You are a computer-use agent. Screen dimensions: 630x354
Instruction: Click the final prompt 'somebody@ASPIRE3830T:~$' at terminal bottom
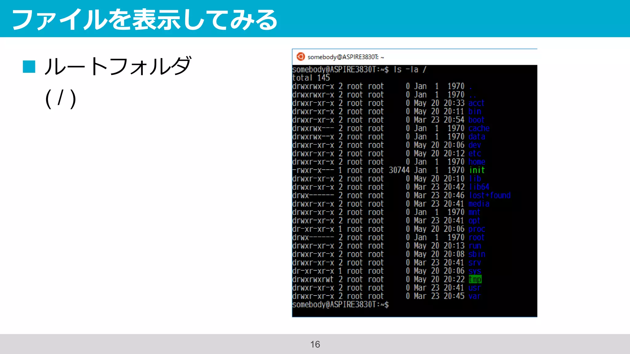pyautogui.click(x=341, y=305)
